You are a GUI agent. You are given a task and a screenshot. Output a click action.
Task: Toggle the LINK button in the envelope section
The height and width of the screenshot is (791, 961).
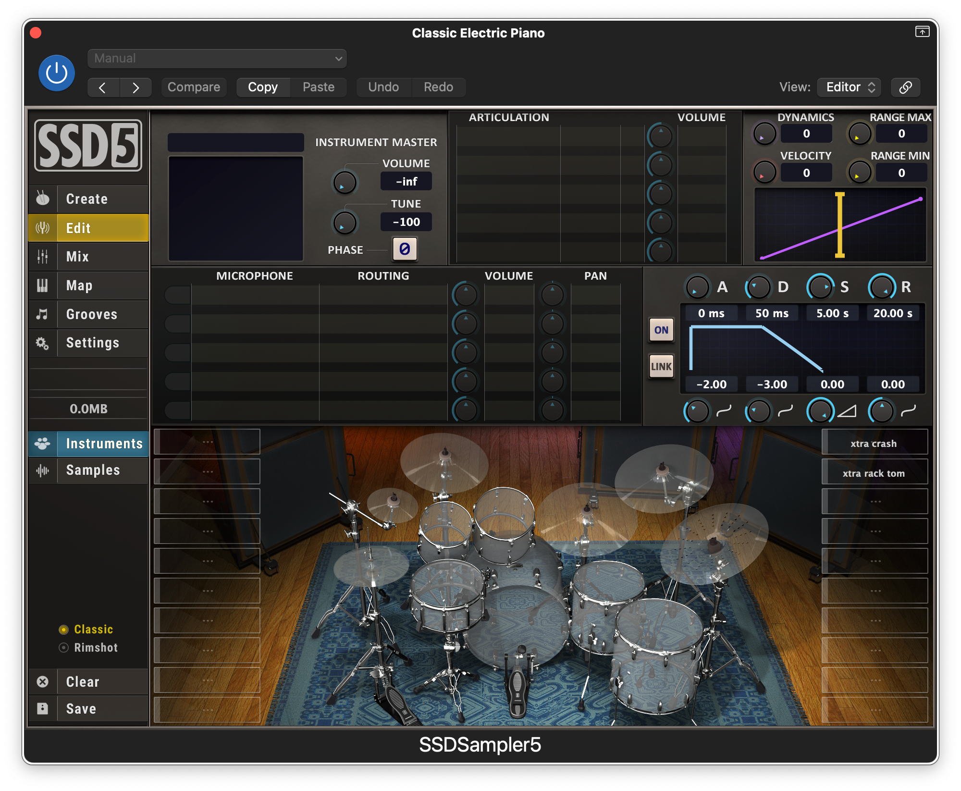(x=661, y=366)
